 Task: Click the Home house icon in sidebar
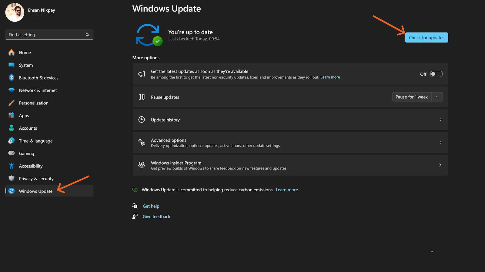coord(12,53)
